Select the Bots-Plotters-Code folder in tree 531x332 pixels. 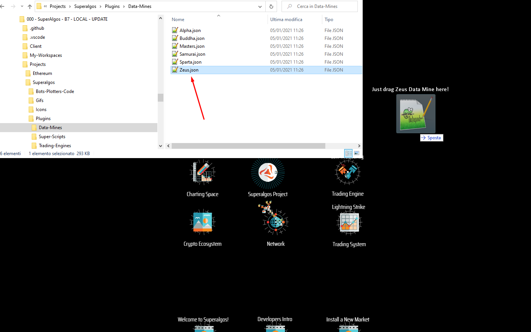click(x=55, y=91)
